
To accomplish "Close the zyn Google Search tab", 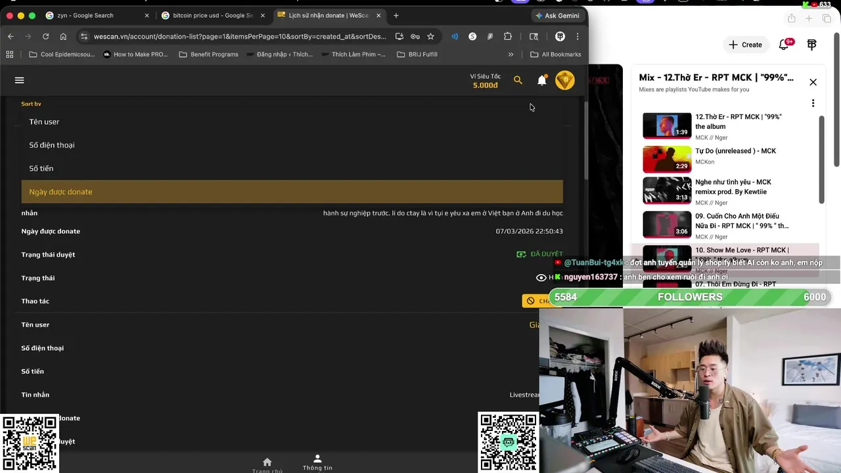I will click(x=147, y=15).
